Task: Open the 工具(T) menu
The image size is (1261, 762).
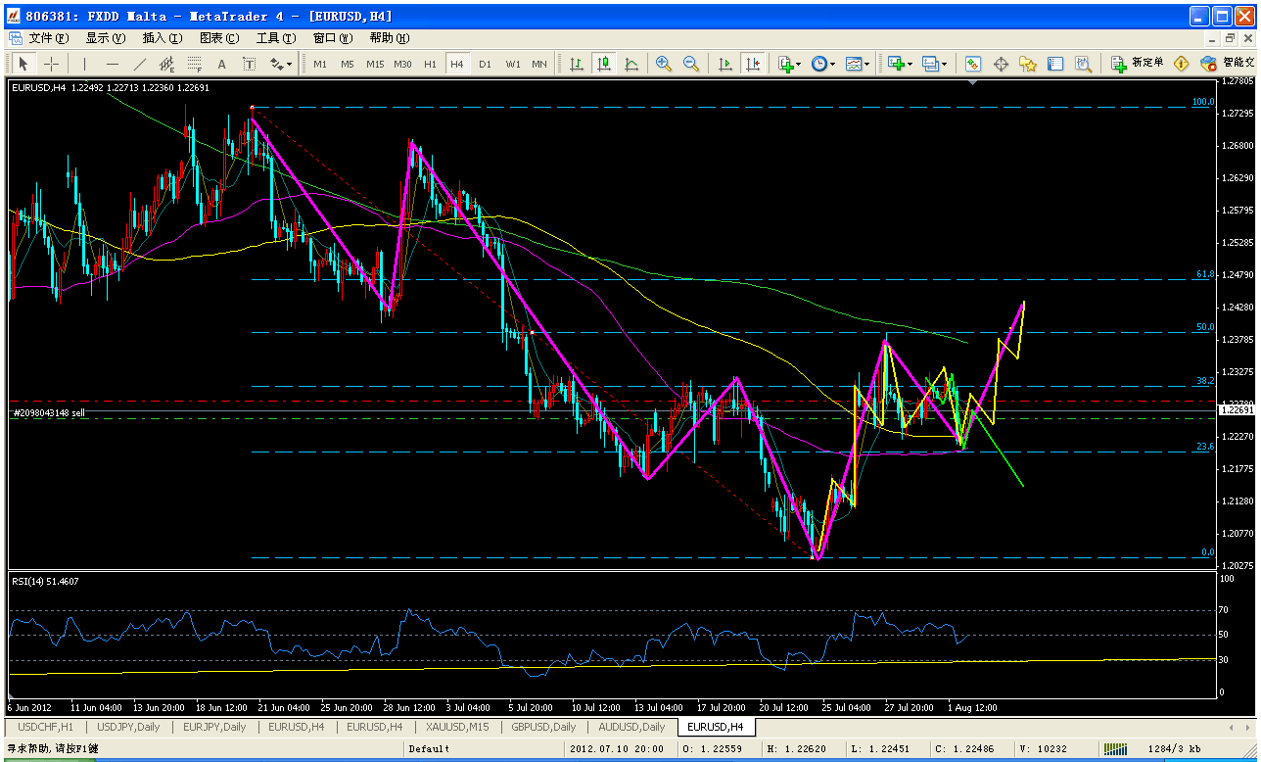Action: click(276, 38)
